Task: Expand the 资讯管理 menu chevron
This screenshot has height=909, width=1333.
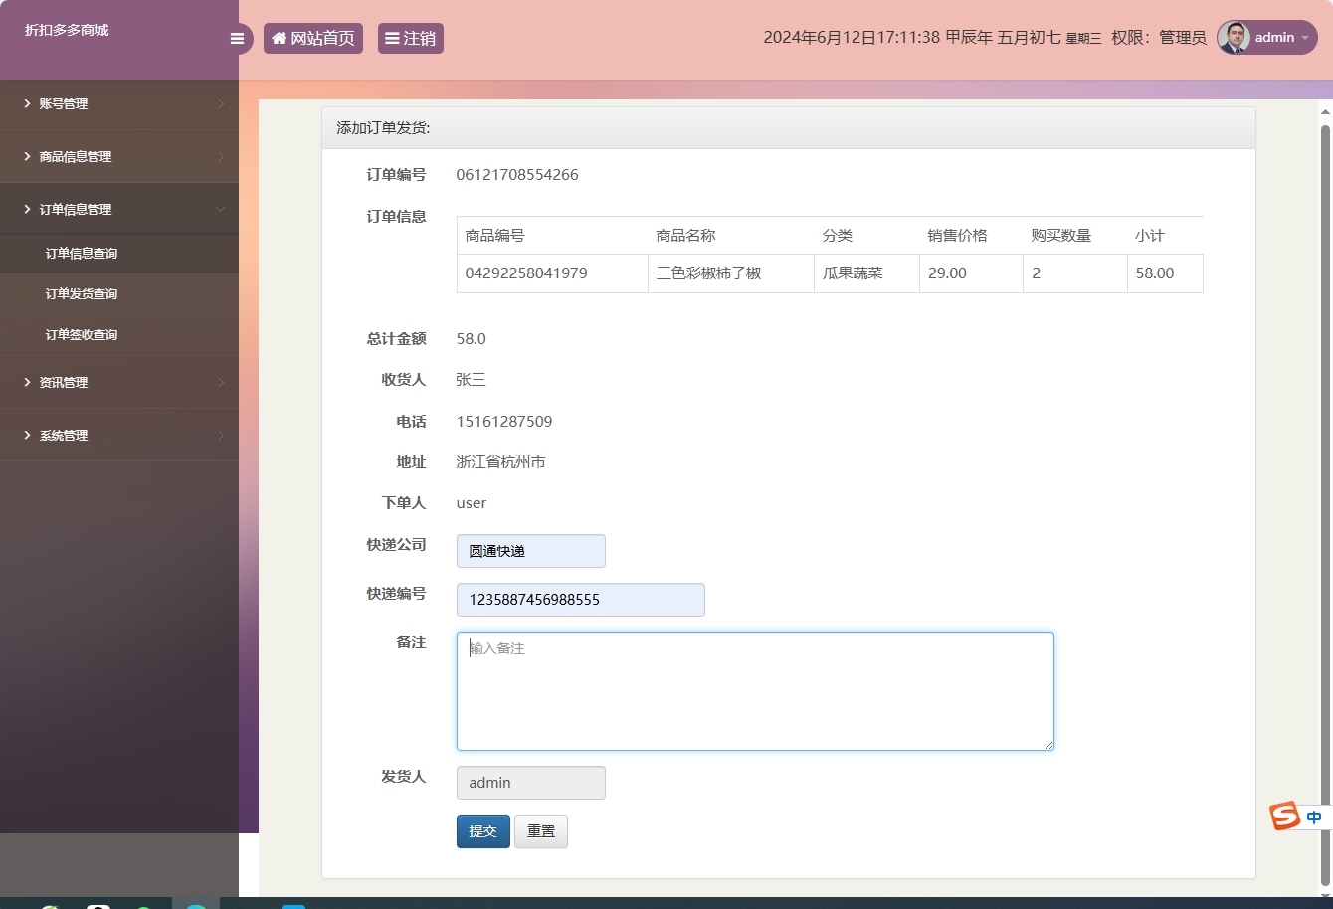Action: click(x=222, y=382)
